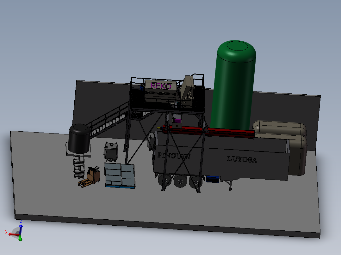Select the dark tipping bin beside the pallet crate
This screenshot has height=255, width=341.
click(111, 151)
